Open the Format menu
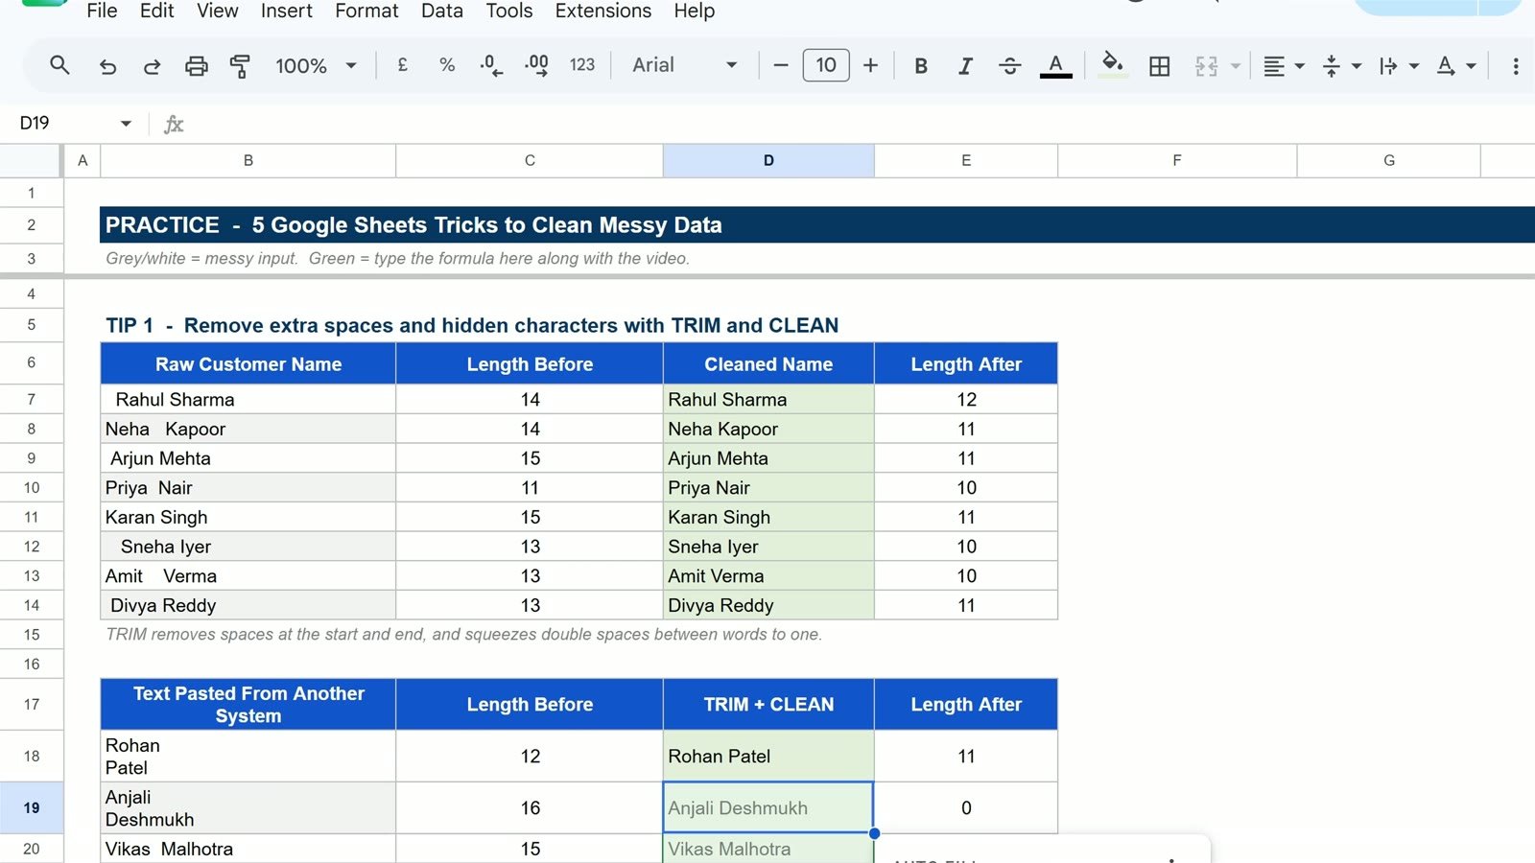Screen dimensions: 1535x863 coord(366,12)
